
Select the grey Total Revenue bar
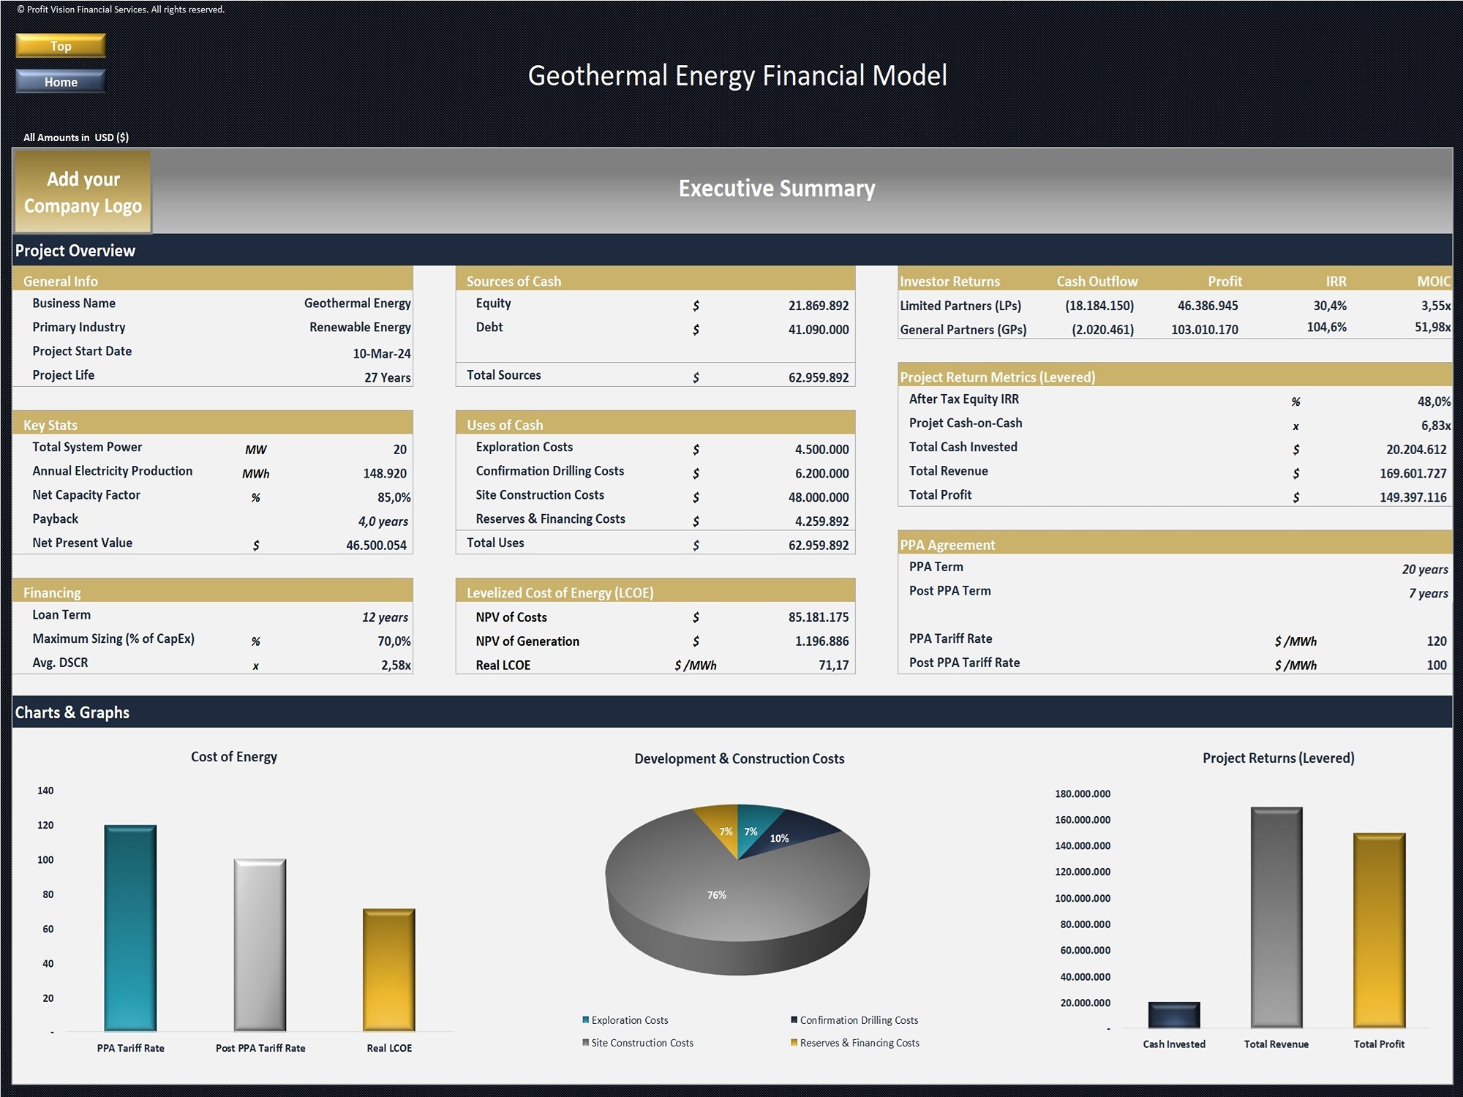[1276, 917]
